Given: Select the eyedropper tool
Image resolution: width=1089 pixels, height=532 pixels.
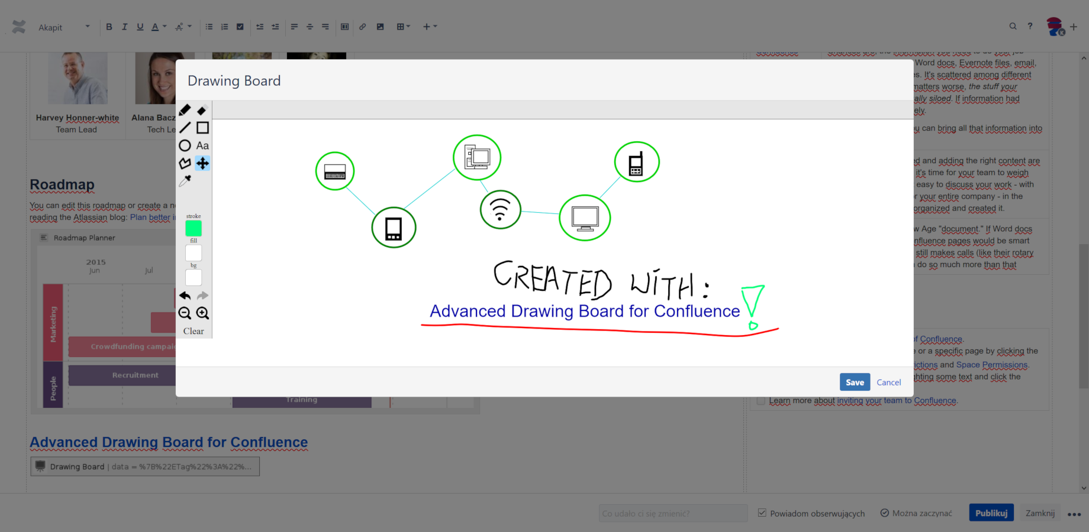Looking at the screenshot, I should tap(185, 181).
